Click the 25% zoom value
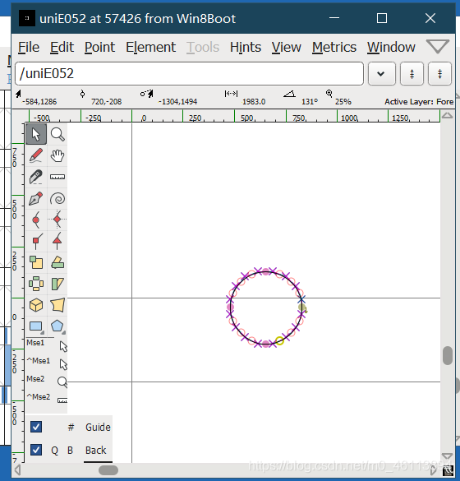 (343, 101)
